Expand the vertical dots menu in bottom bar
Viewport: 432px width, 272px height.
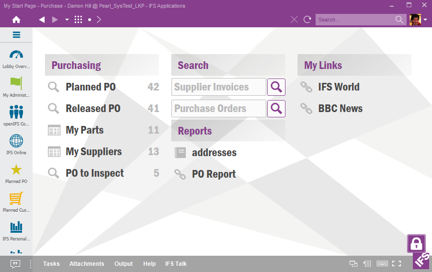pos(31,263)
